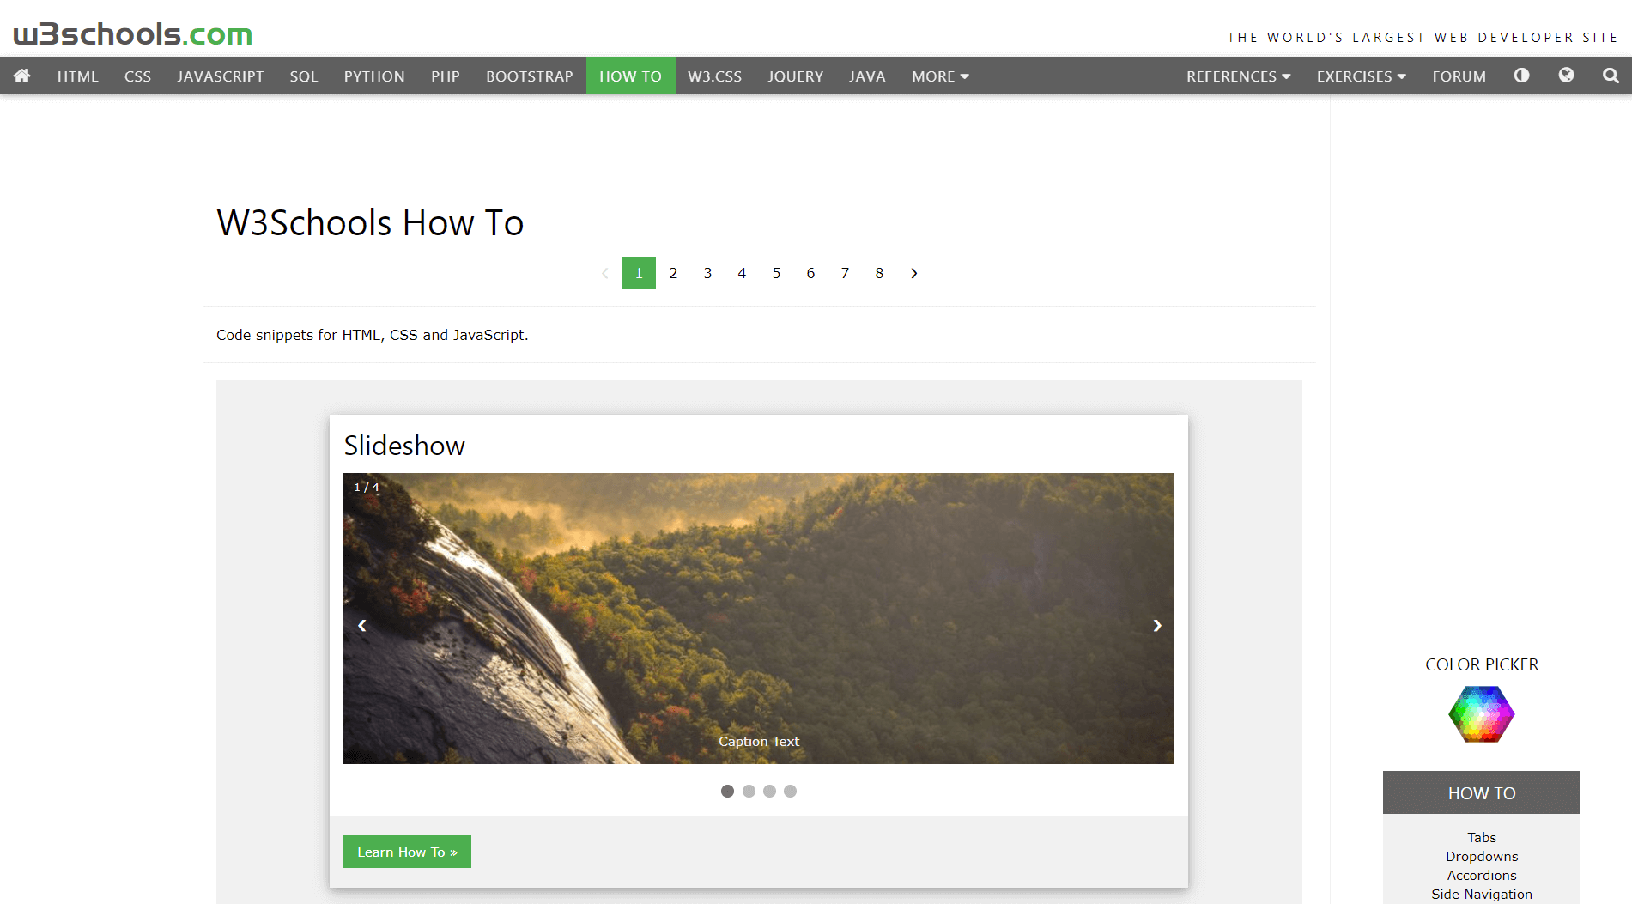
Task: Open the Dropdowns how-to link
Action: pos(1482,856)
